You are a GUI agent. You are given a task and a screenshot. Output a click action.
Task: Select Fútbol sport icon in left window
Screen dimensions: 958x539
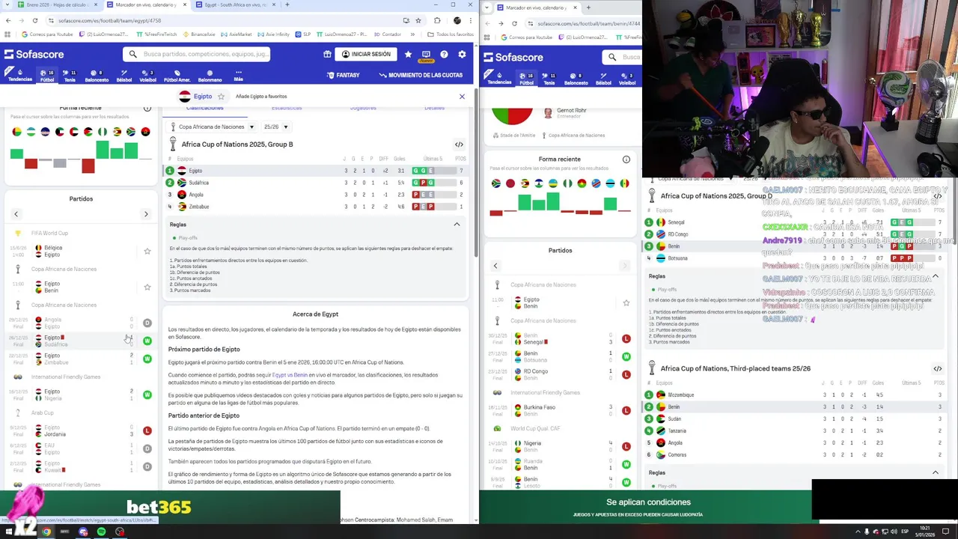pyautogui.click(x=46, y=75)
